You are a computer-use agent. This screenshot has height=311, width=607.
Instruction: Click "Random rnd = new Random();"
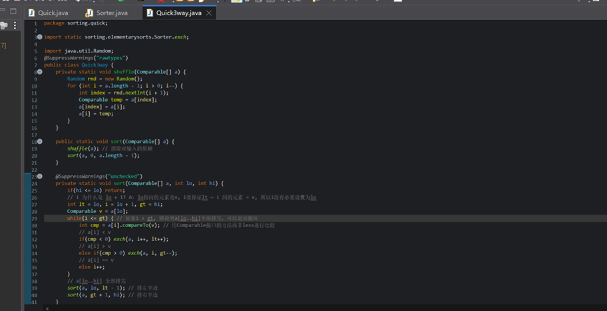point(105,79)
